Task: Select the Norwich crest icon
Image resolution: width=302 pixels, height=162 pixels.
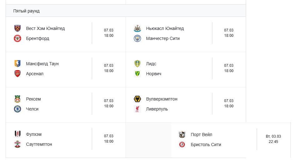Action: (x=137, y=74)
